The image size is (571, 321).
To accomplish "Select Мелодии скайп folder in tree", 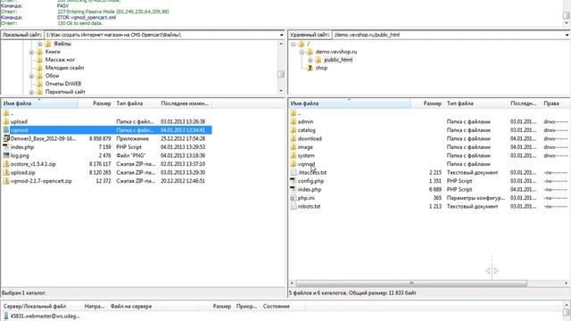I will tap(64, 68).
